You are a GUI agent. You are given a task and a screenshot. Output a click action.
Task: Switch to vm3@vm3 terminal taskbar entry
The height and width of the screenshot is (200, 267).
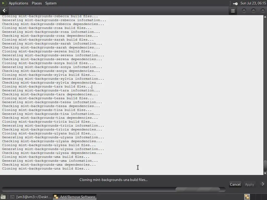pyautogui.click(x=31, y=197)
